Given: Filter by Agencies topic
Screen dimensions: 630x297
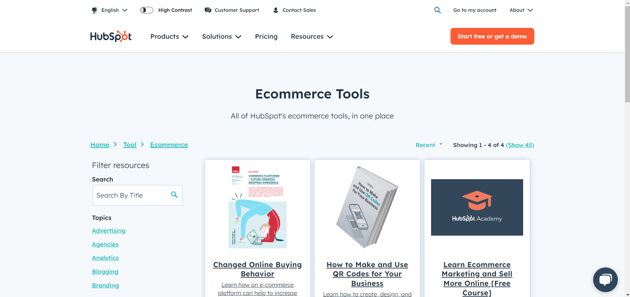Looking at the screenshot, I should click(105, 244).
